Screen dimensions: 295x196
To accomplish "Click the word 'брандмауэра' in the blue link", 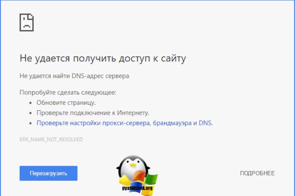I will click(x=167, y=123).
